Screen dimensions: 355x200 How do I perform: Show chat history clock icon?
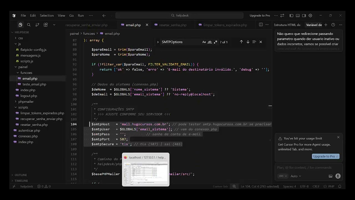click(333, 25)
